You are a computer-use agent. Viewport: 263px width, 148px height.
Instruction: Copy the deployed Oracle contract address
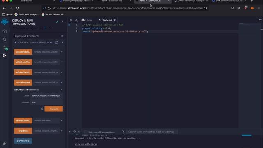point(57,42)
